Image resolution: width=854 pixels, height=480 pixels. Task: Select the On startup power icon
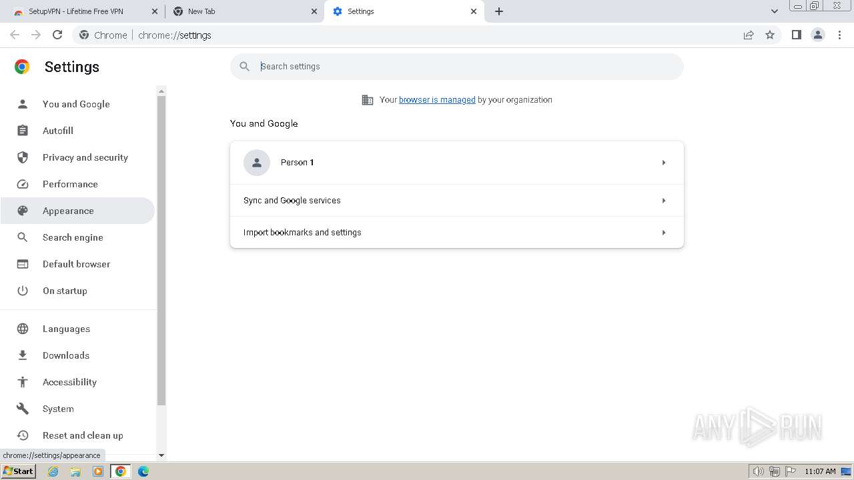23,291
